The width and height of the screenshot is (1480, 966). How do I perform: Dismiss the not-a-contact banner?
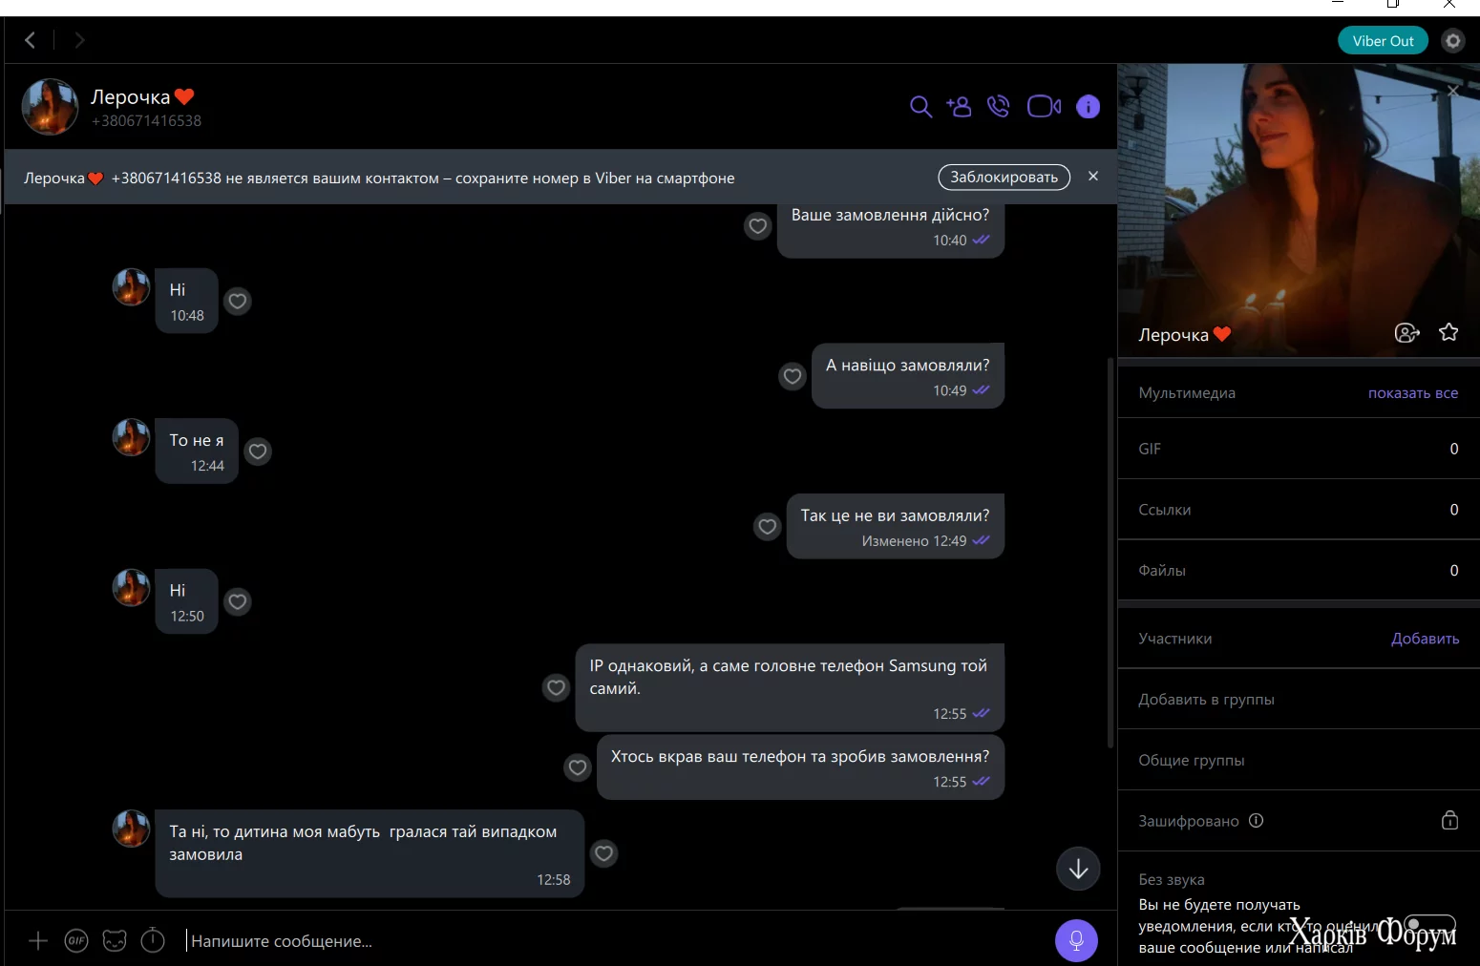pos(1093,177)
